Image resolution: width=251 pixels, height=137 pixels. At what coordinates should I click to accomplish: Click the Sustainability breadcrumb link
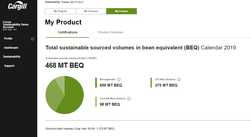click(52, 2)
